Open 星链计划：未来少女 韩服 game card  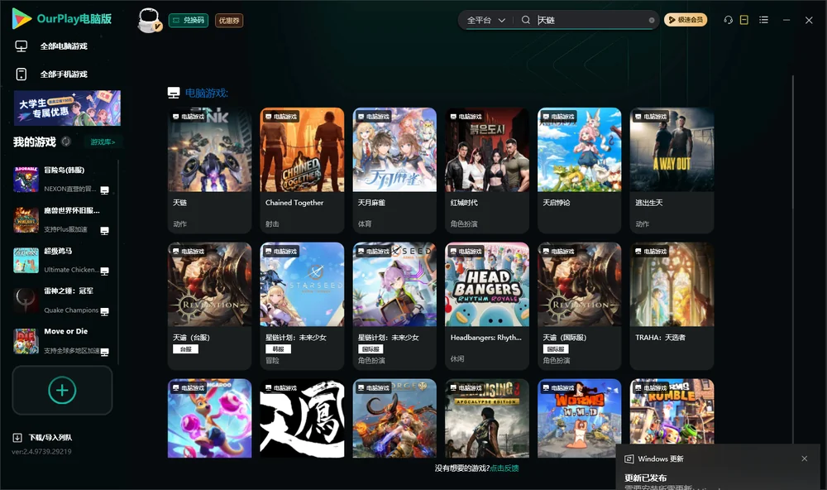[302, 305]
